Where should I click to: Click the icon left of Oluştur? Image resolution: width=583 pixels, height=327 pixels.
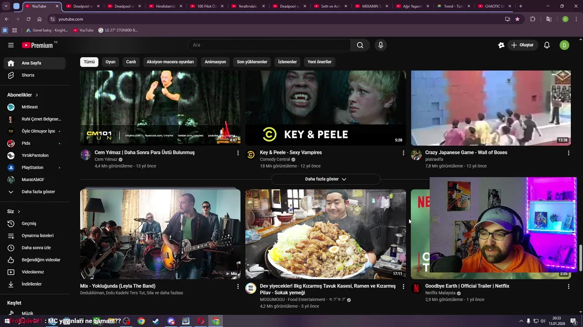point(501,45)
